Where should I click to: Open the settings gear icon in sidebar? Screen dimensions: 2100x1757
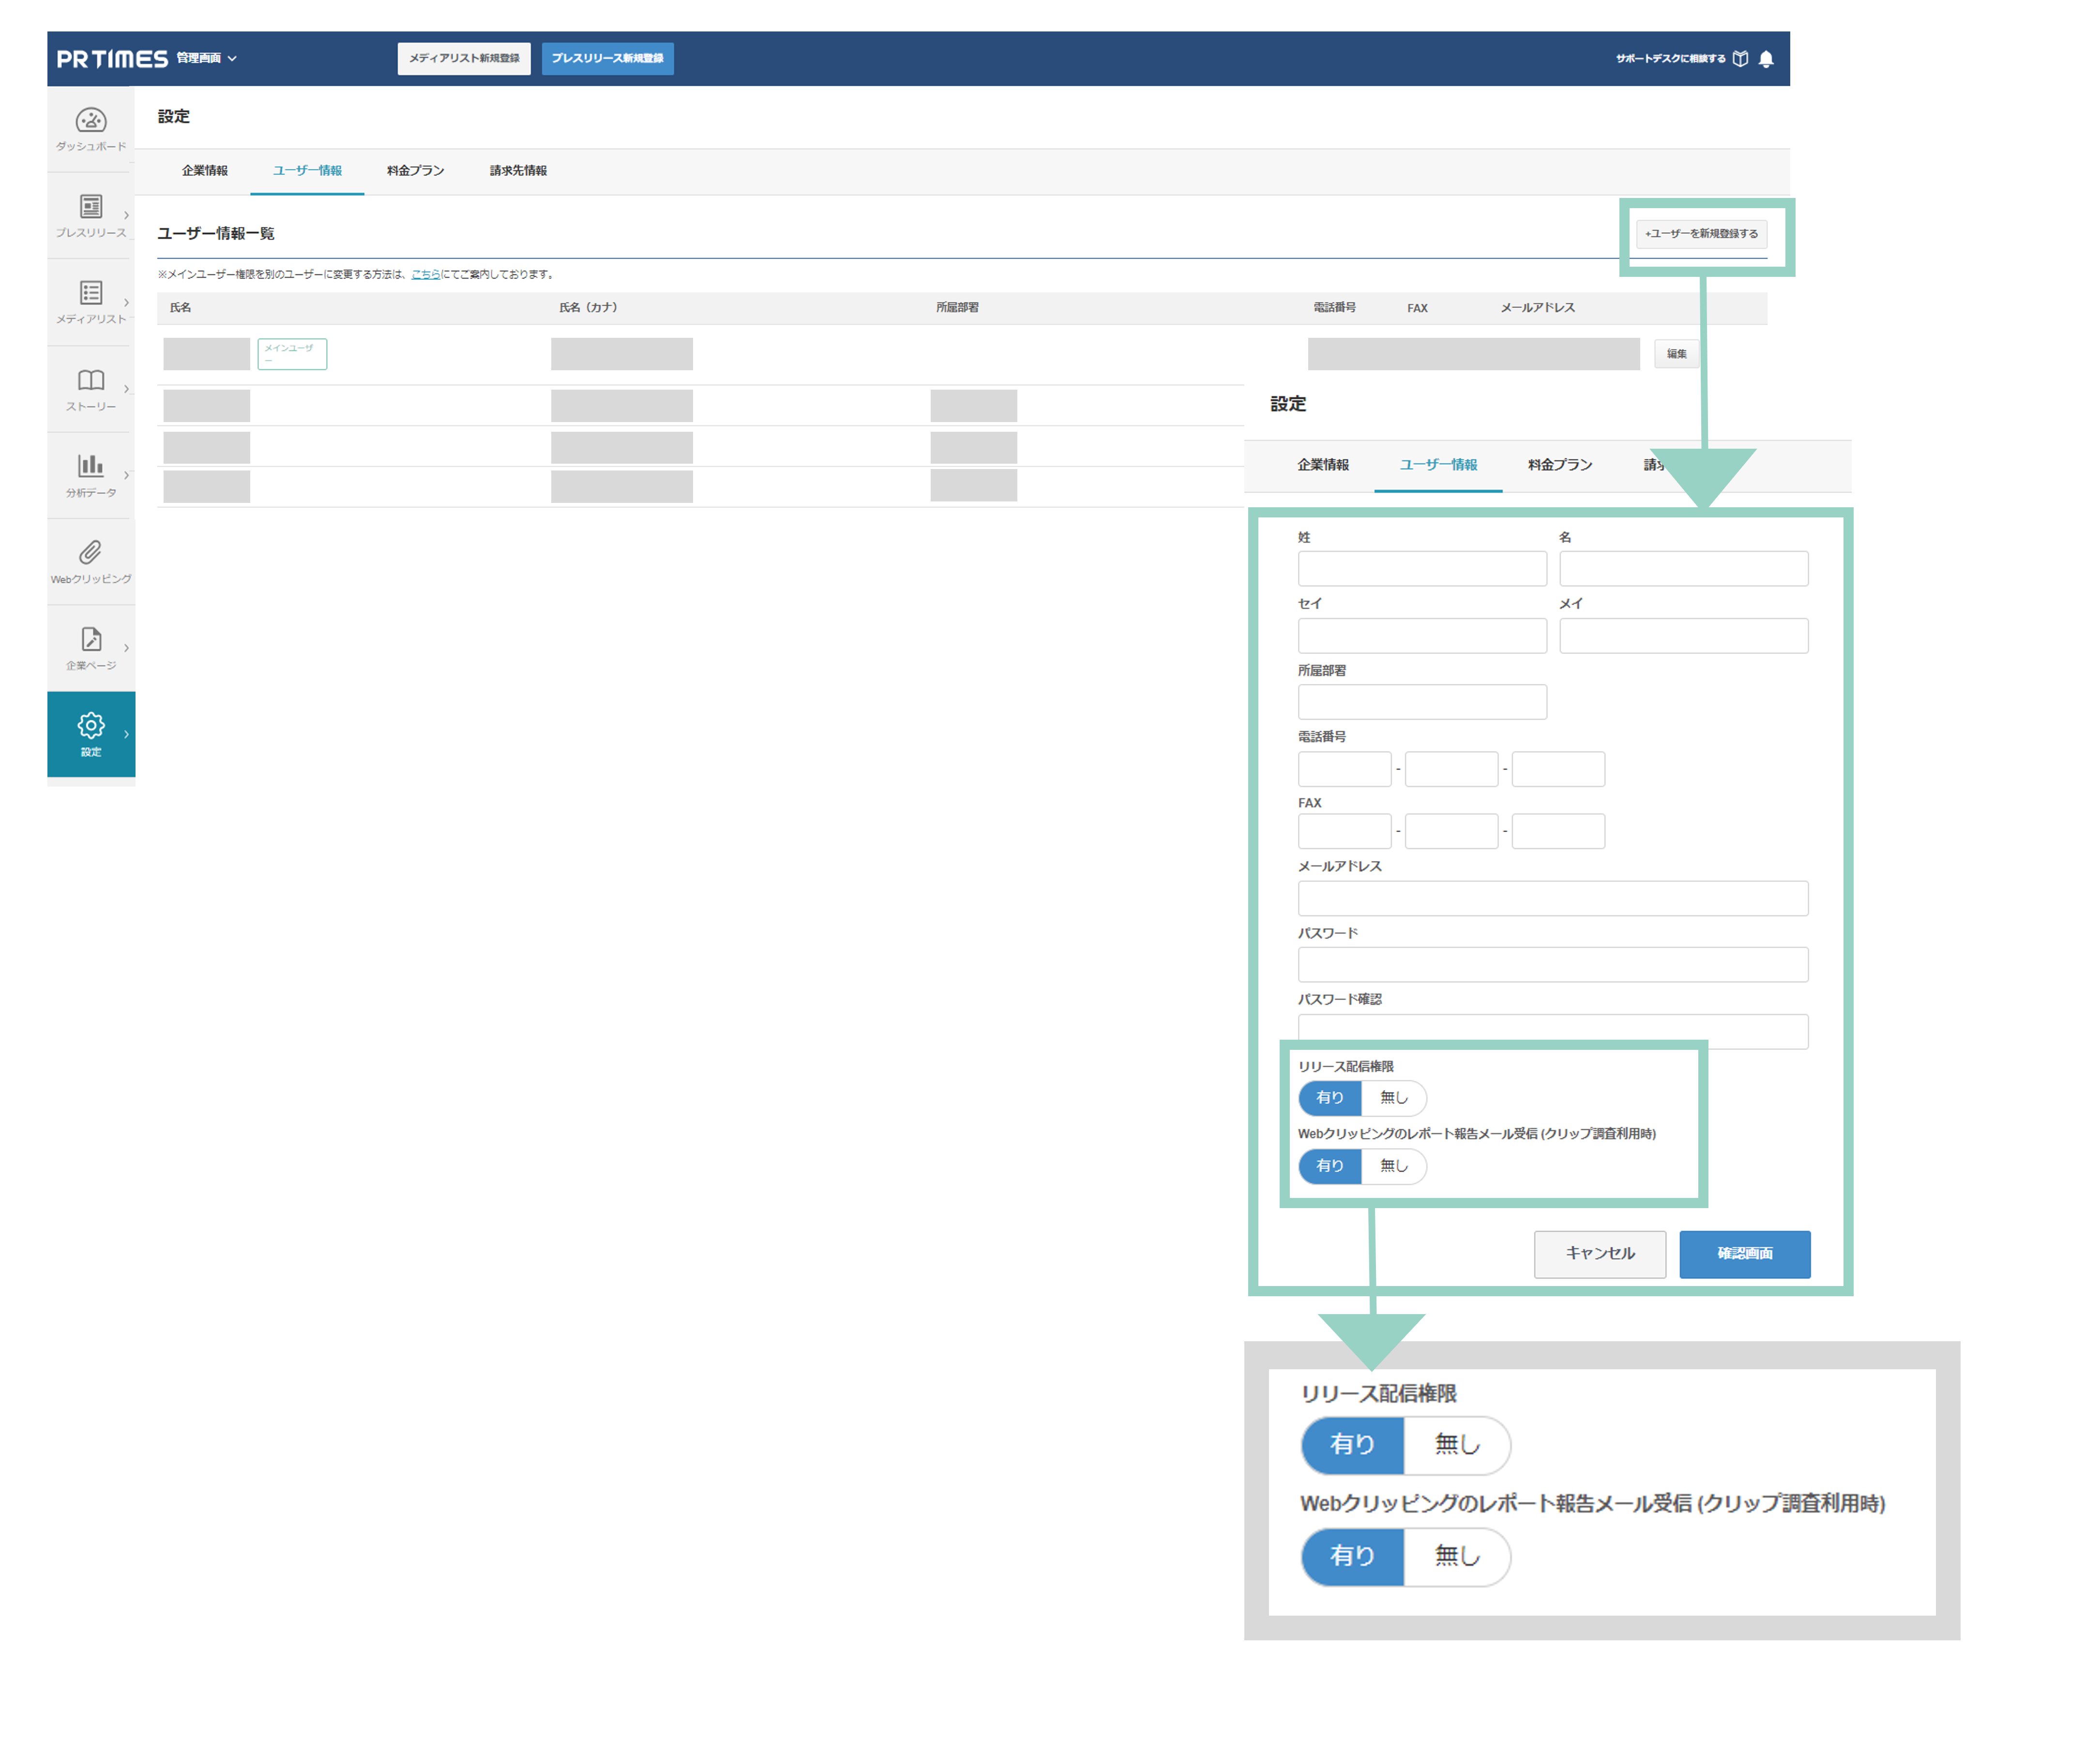91,726
